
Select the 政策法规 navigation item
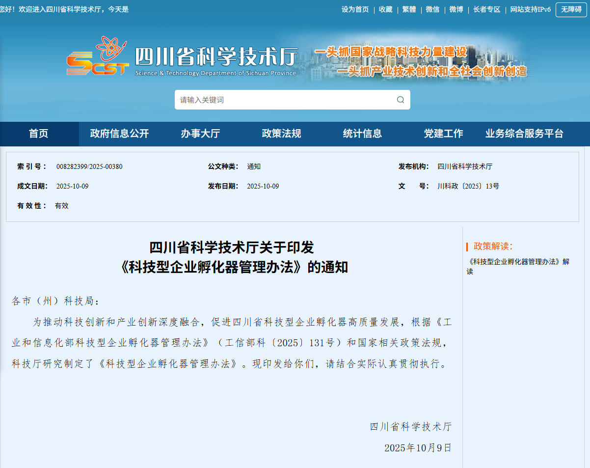pos(281,134)
